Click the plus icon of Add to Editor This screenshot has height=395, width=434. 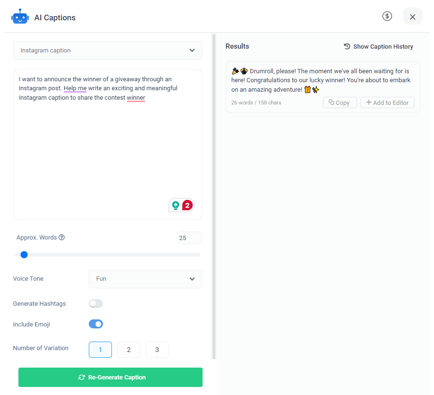369,103
